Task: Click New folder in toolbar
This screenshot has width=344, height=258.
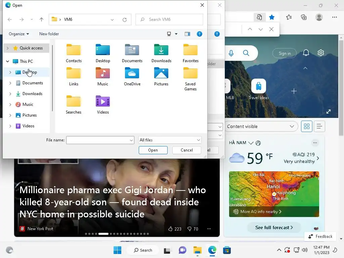Action: (x=49, y=34)
